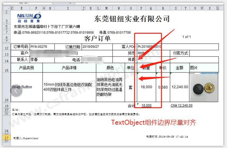The width and height of the screenshot is (227, 148).
Task: Select row 16 header
Action: [6, 100]
